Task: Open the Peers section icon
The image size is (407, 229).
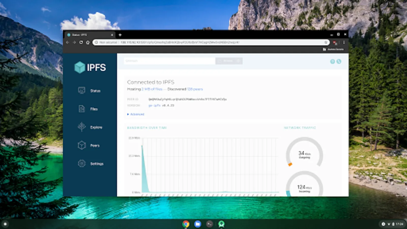Action: 82,145
